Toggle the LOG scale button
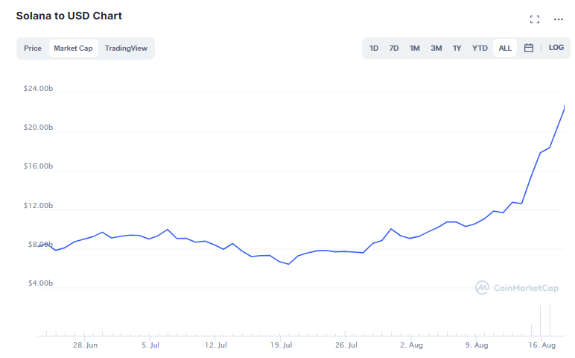Viewport: 575px width, 358px height. pos(556,48)
